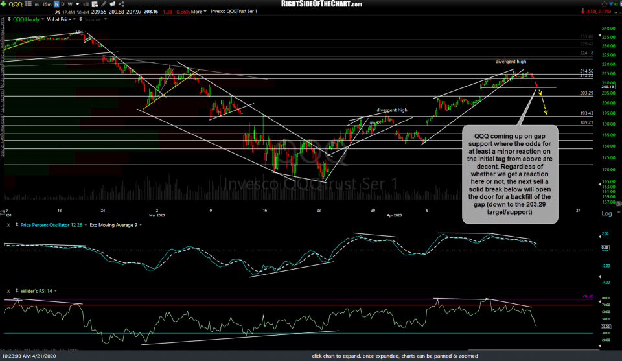Screen dimensions: 622x361
Task: Click the Apr 2020 date axis label
Action: point(395,215)
